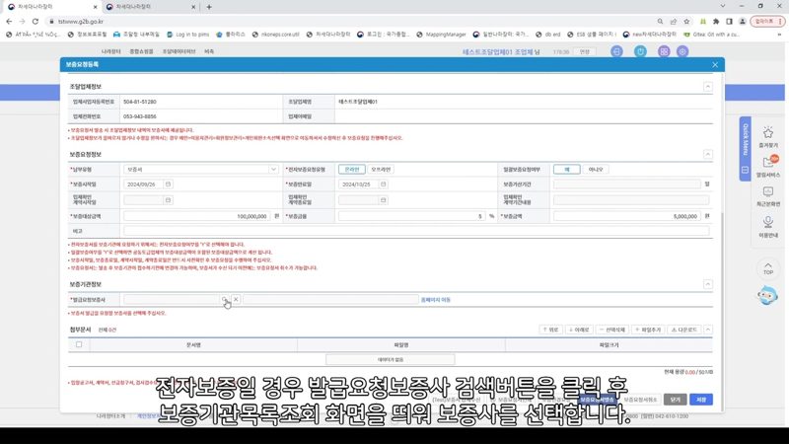Viewport: 789px width, 444px height.
Task: Click the 발급요청보증사 search magnifier icon
Action: (x=225, y=299)
